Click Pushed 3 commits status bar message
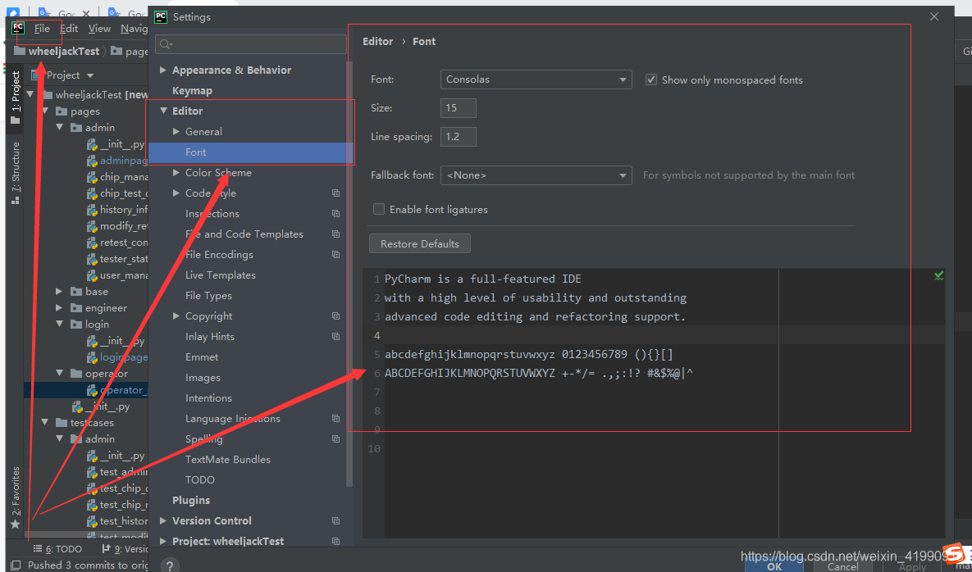The width and height of the screenshot is (972, 572). click(88, 565)
